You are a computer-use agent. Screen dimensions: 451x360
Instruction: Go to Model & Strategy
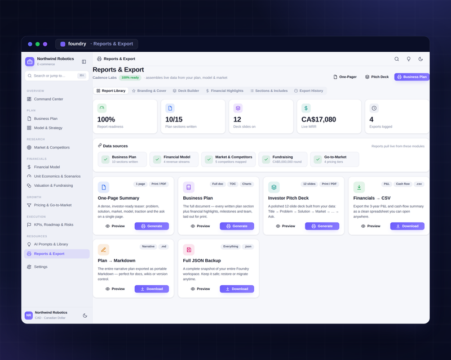[57, 128]
